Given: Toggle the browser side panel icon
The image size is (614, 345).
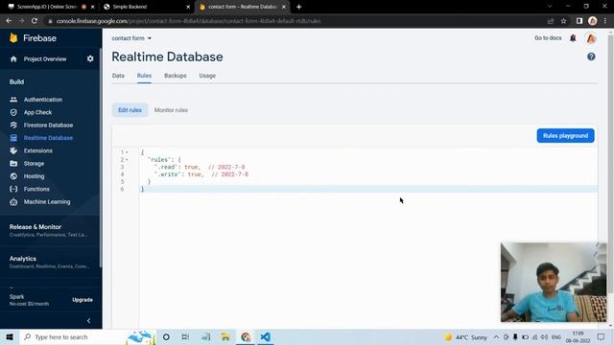Looking at the screenshot, I should pyautogui.click(x=579, y=21).
